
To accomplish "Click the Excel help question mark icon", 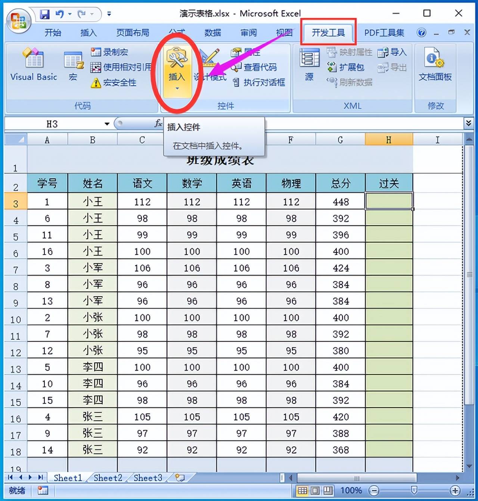I will tap(421, 33).
